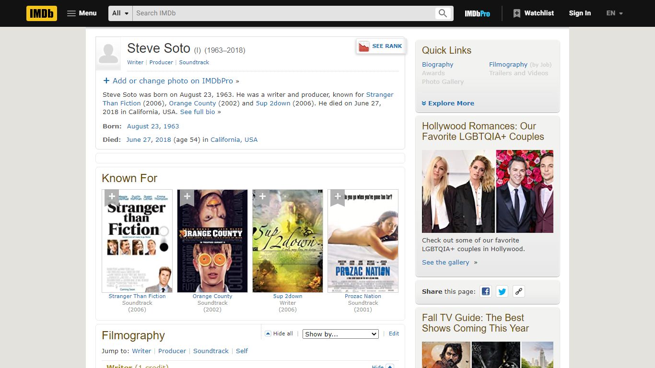Click the IMDb logo
This screenshot has width=655, height=368.
(42, 13)
